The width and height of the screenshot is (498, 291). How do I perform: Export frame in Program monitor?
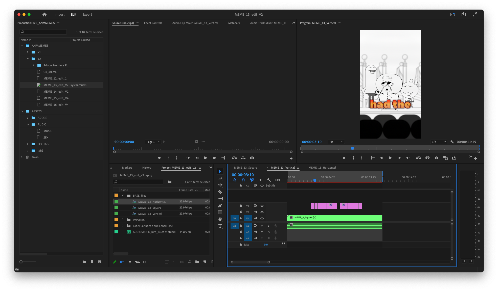pos(437,158)
